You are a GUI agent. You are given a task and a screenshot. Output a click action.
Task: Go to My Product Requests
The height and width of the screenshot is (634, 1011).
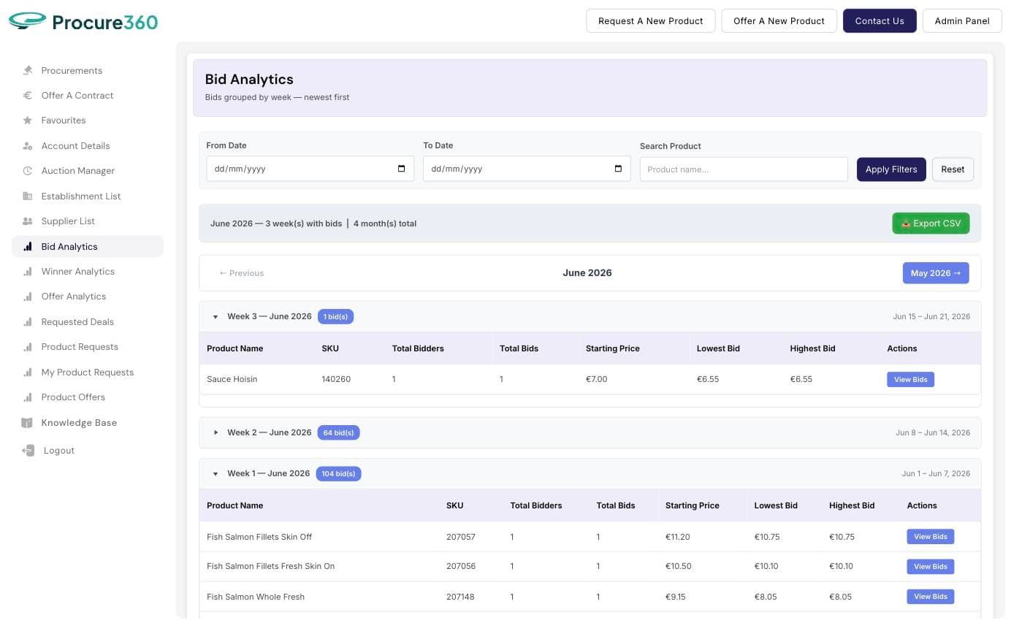point(88,373)
